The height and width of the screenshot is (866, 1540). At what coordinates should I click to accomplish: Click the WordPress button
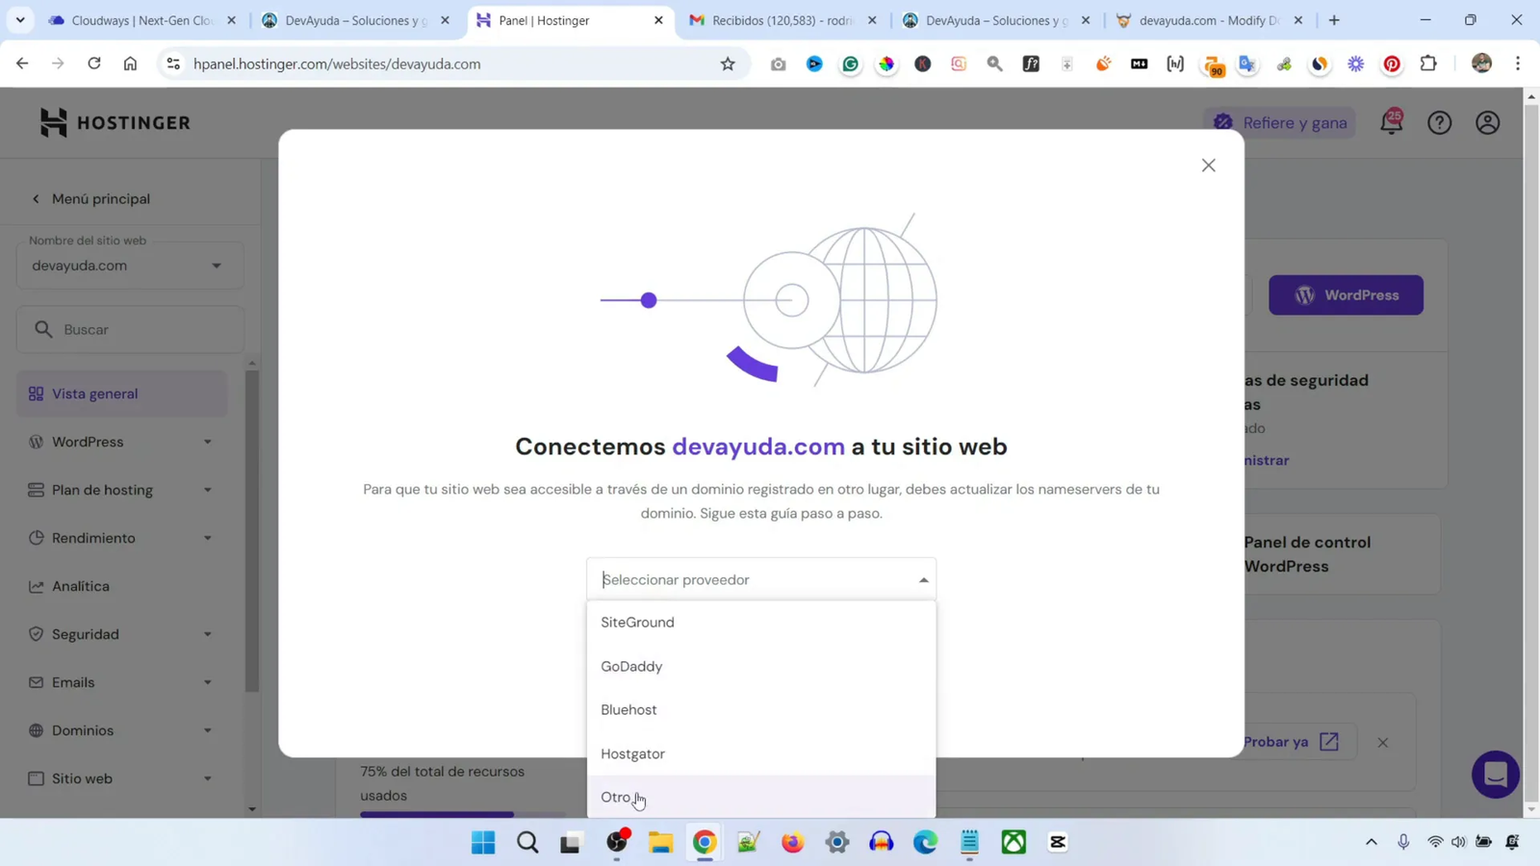pos(1345,294)
